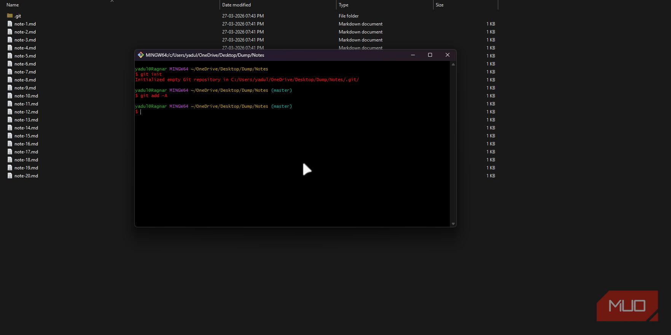This screenshot has height=335, width=671.
Task: Select the file name note-4.md
Action: (25, 48)
